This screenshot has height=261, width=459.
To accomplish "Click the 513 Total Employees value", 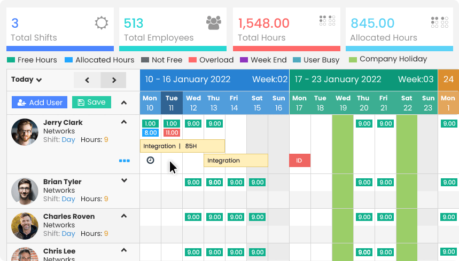I will click(134, 23).
